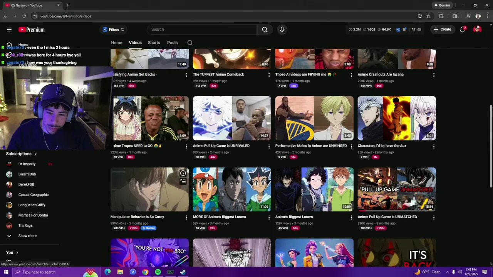Open the Create menu
This screenshot has width=493, height=277.
coord(442,30)
